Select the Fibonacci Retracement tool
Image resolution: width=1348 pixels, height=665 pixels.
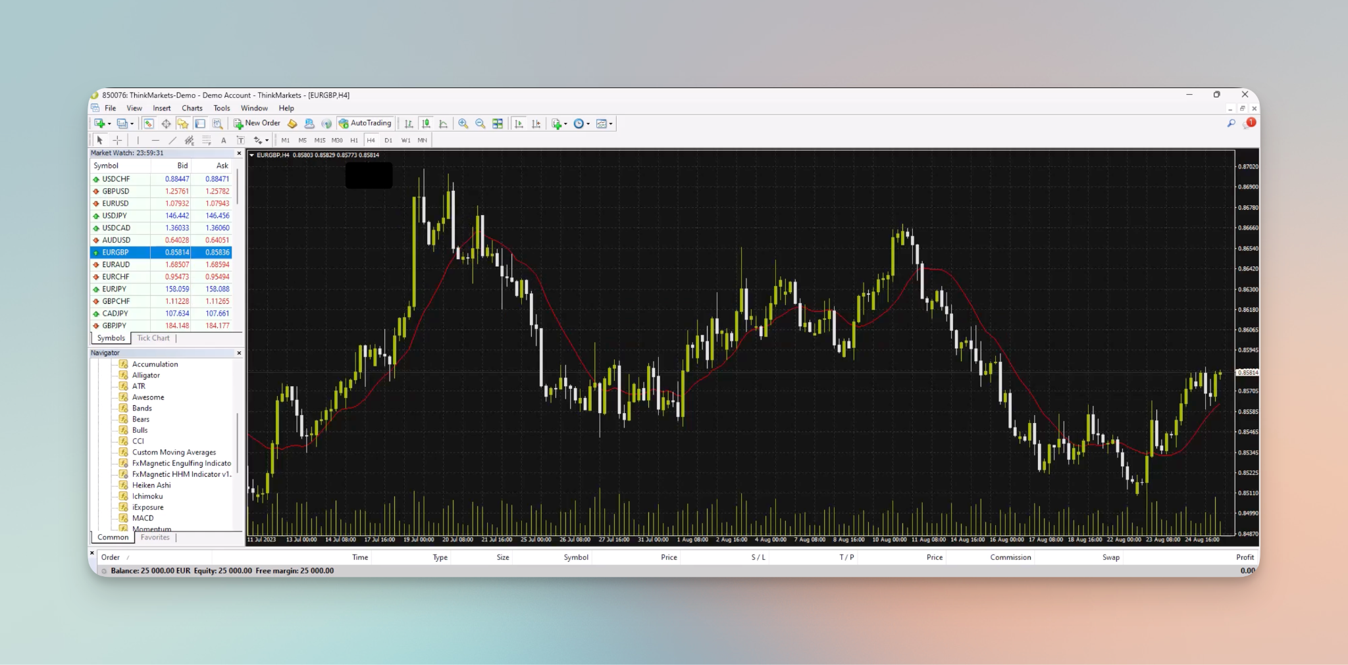[207, 140]
